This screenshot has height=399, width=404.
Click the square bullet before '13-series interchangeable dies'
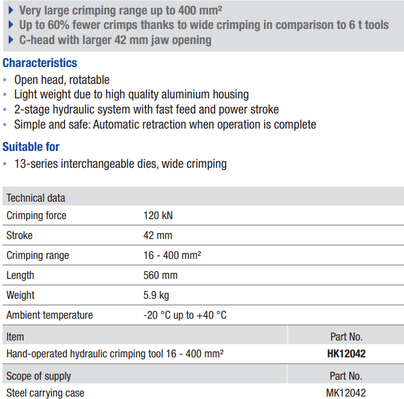click(x=5, y=164)
